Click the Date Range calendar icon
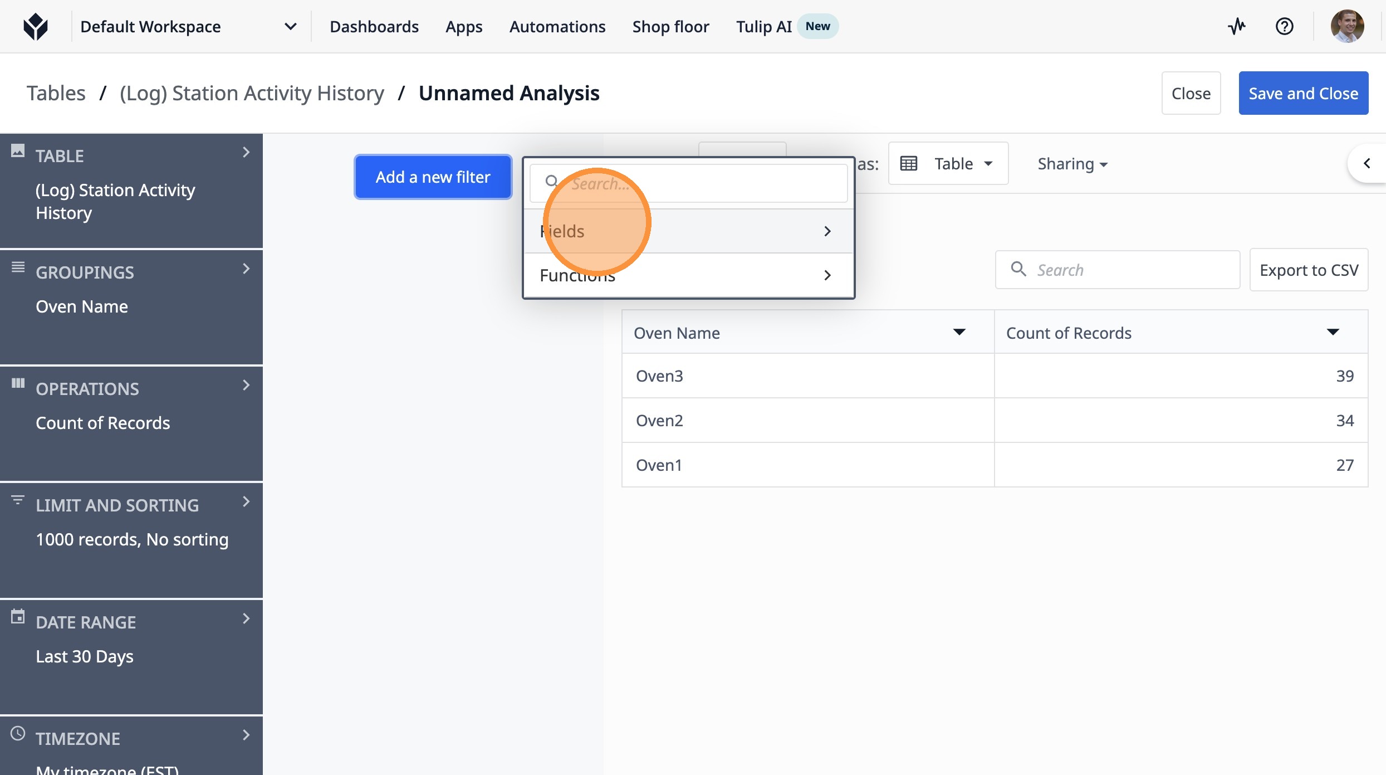This screenshot has height=775, width=1386. (18, 617)
